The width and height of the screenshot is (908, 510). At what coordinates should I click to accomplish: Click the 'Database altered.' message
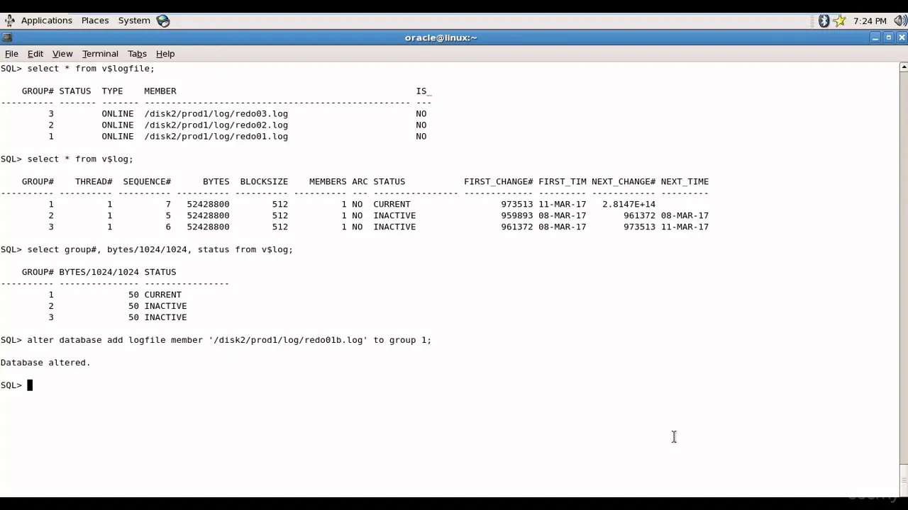click(45, 363)
